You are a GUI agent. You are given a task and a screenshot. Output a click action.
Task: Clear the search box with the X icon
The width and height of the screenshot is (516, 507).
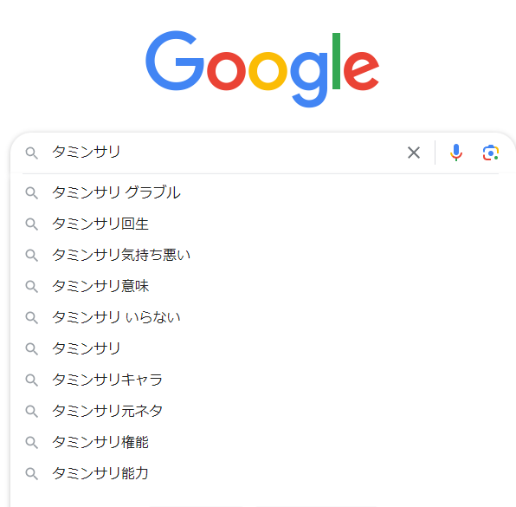(414, 153)
